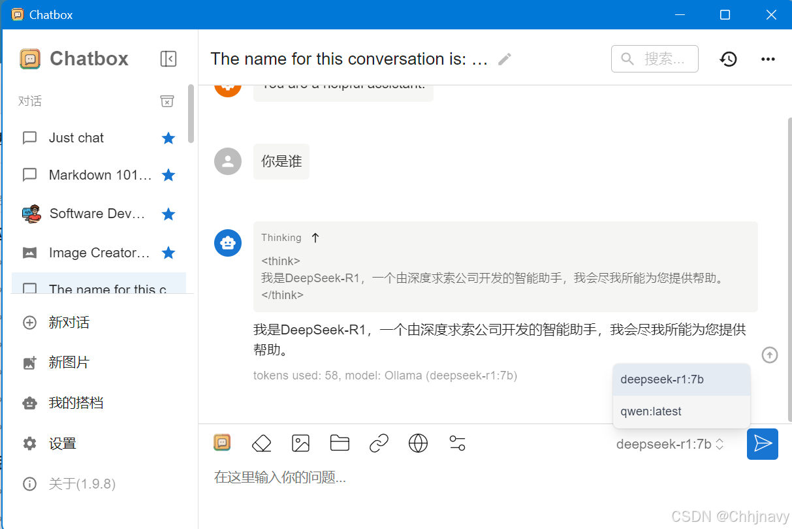
Task: Open the deepseek-r1:7b model selector
Action: click(670, 444)
